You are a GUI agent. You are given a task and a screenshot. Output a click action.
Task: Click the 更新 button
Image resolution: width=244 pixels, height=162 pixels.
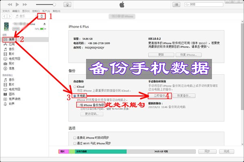pos(161,55)
